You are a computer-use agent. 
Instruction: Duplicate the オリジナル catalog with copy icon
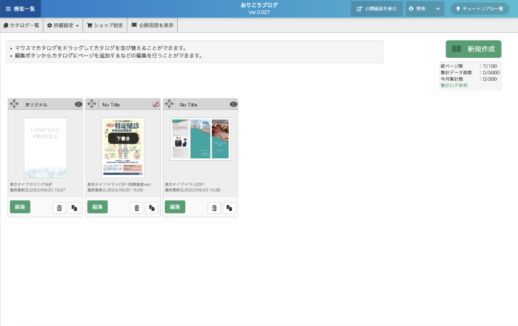pyautogui.click(x=74, y=208)
